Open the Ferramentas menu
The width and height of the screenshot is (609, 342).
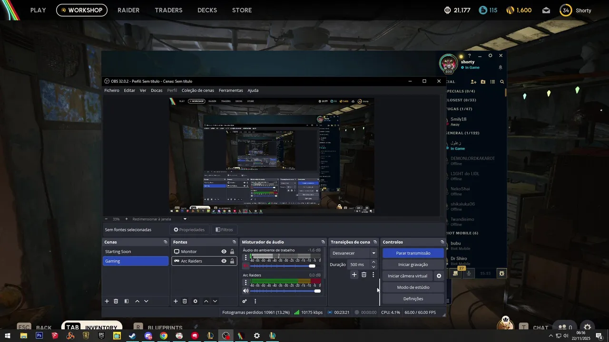pos(231,90)
